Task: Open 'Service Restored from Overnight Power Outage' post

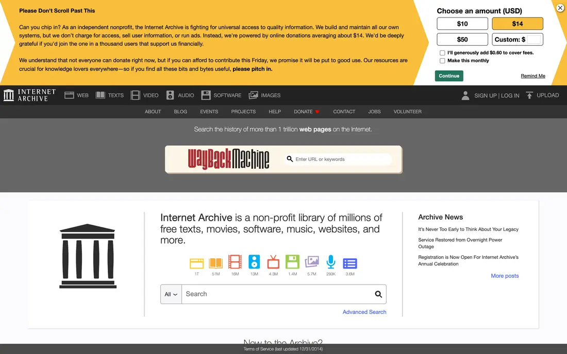Action: (460, 243)
